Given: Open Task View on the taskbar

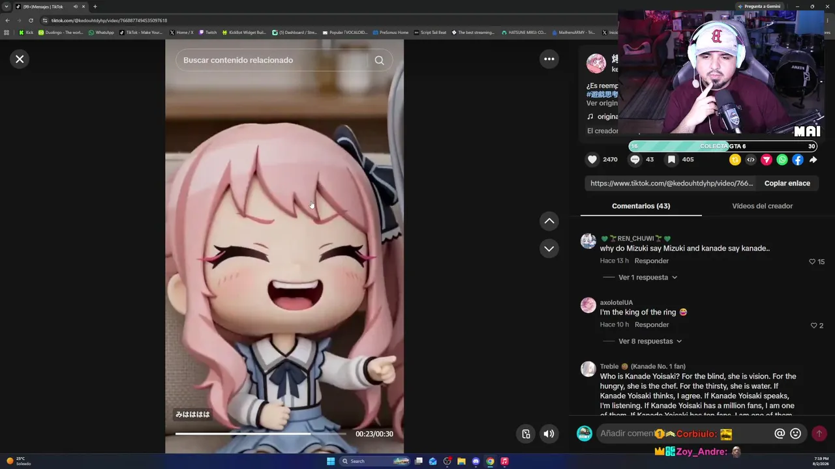Looking at the screenshot, I should tap(419, 461).
